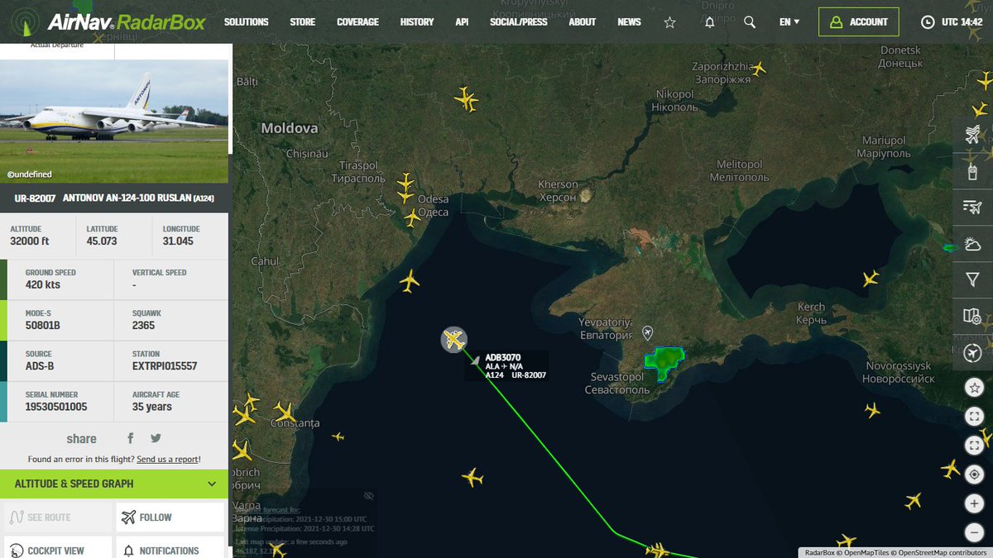Screen dimensions: 993x558
Task: Click the Aircraft Age 35 years
Action: pos(152,406)
